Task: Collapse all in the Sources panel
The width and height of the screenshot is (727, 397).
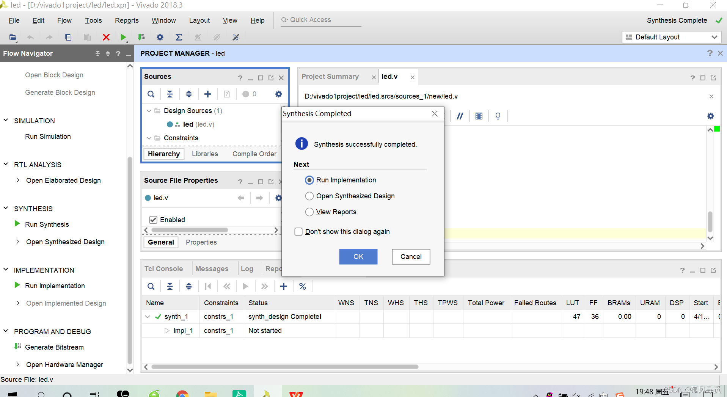Action: point(170,94)
